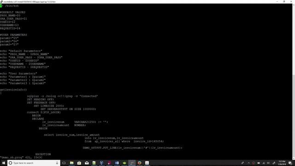Click the 'PROG_NAME=$0' line
This screenshot has height=166, width=295.
(x=10, y=15)
